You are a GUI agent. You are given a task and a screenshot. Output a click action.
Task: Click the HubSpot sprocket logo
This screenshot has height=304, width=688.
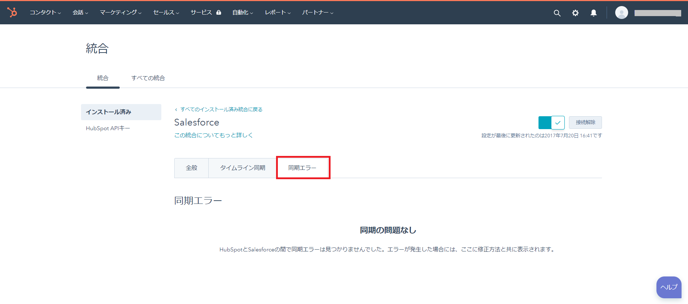12,13
